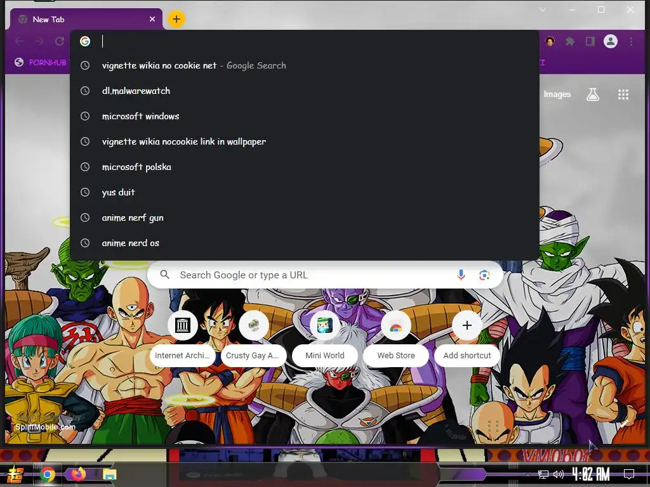Click the magnifier icon in search box
The image size is (650, 487).
pyautogui.click(x=164, y=275)
